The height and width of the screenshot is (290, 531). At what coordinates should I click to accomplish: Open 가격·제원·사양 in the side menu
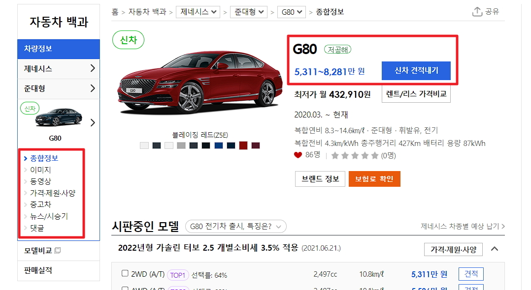pos(53,193)
